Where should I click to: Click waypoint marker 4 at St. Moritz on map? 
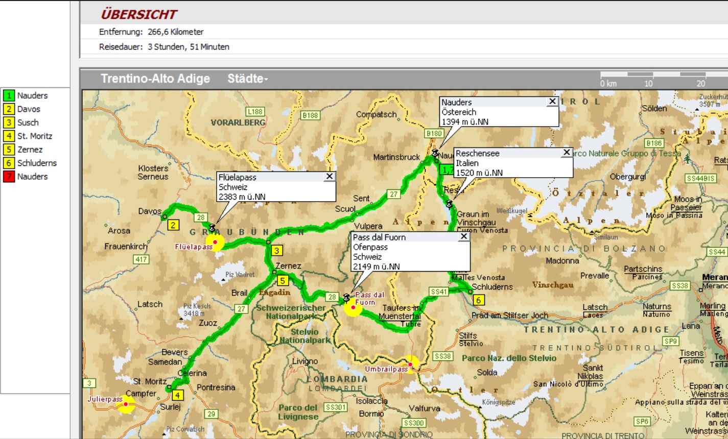177,395
